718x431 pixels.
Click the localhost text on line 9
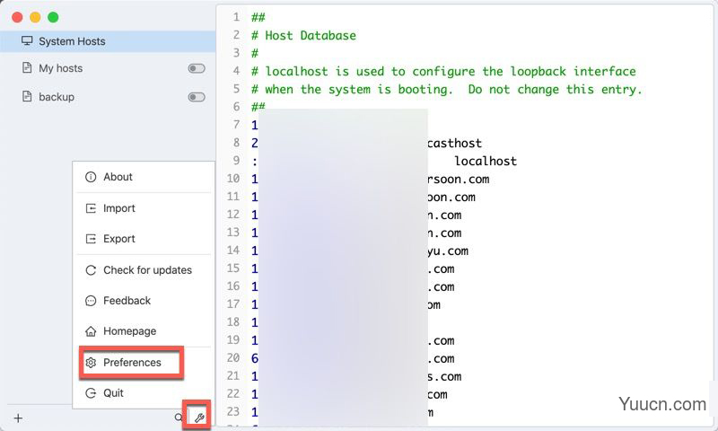point(486,162)
